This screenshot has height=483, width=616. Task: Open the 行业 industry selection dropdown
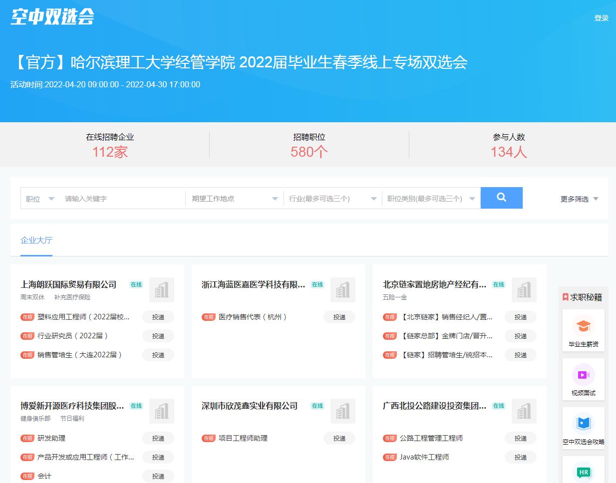pyautogui.click(x=332, y=199)
